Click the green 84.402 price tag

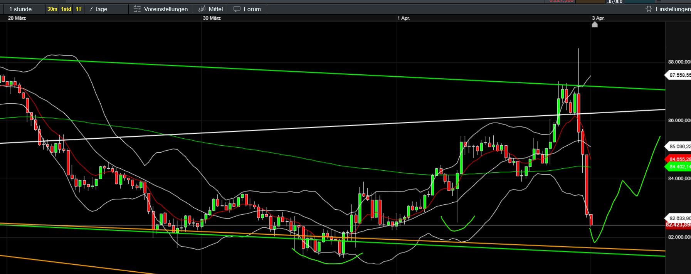(679, 167)
